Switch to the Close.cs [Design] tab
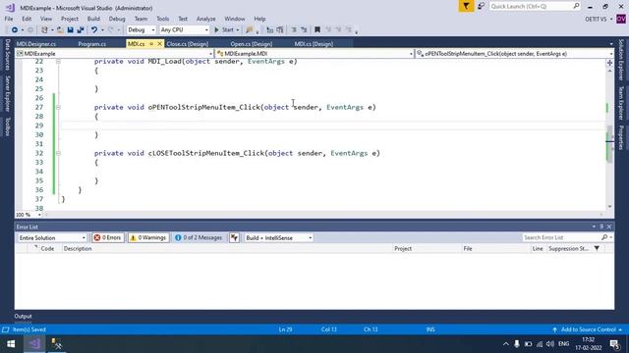This screenshot has width=629, height=353. click(187, 44)
